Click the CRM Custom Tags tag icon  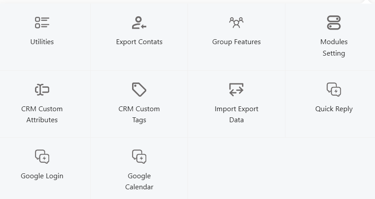139,90
